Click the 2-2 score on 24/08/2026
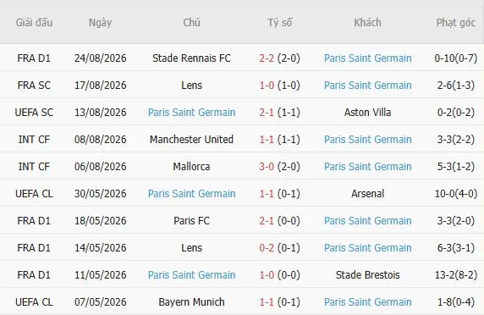The width and height of the screenshot is (484, 315). coord(267,58)
